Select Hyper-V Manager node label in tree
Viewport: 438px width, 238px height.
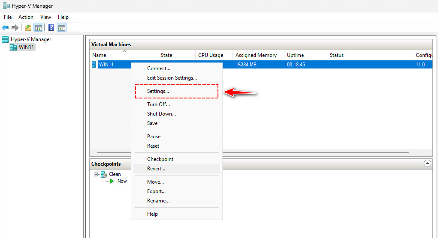click(x=31, y=39)
